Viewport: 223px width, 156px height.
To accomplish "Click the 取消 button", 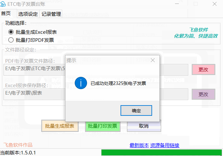I will (x=144, y=126).
